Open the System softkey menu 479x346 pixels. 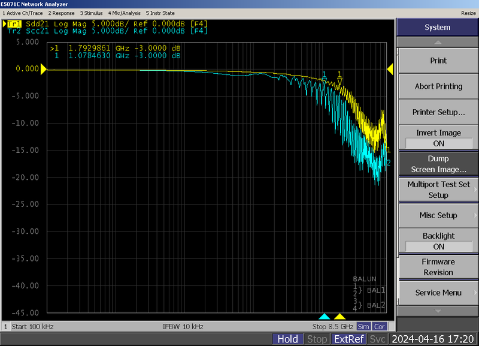[x=438, y=27]
